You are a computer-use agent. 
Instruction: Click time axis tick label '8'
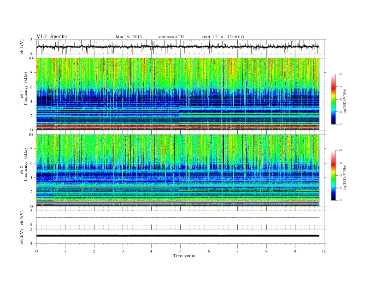[266, 251]
